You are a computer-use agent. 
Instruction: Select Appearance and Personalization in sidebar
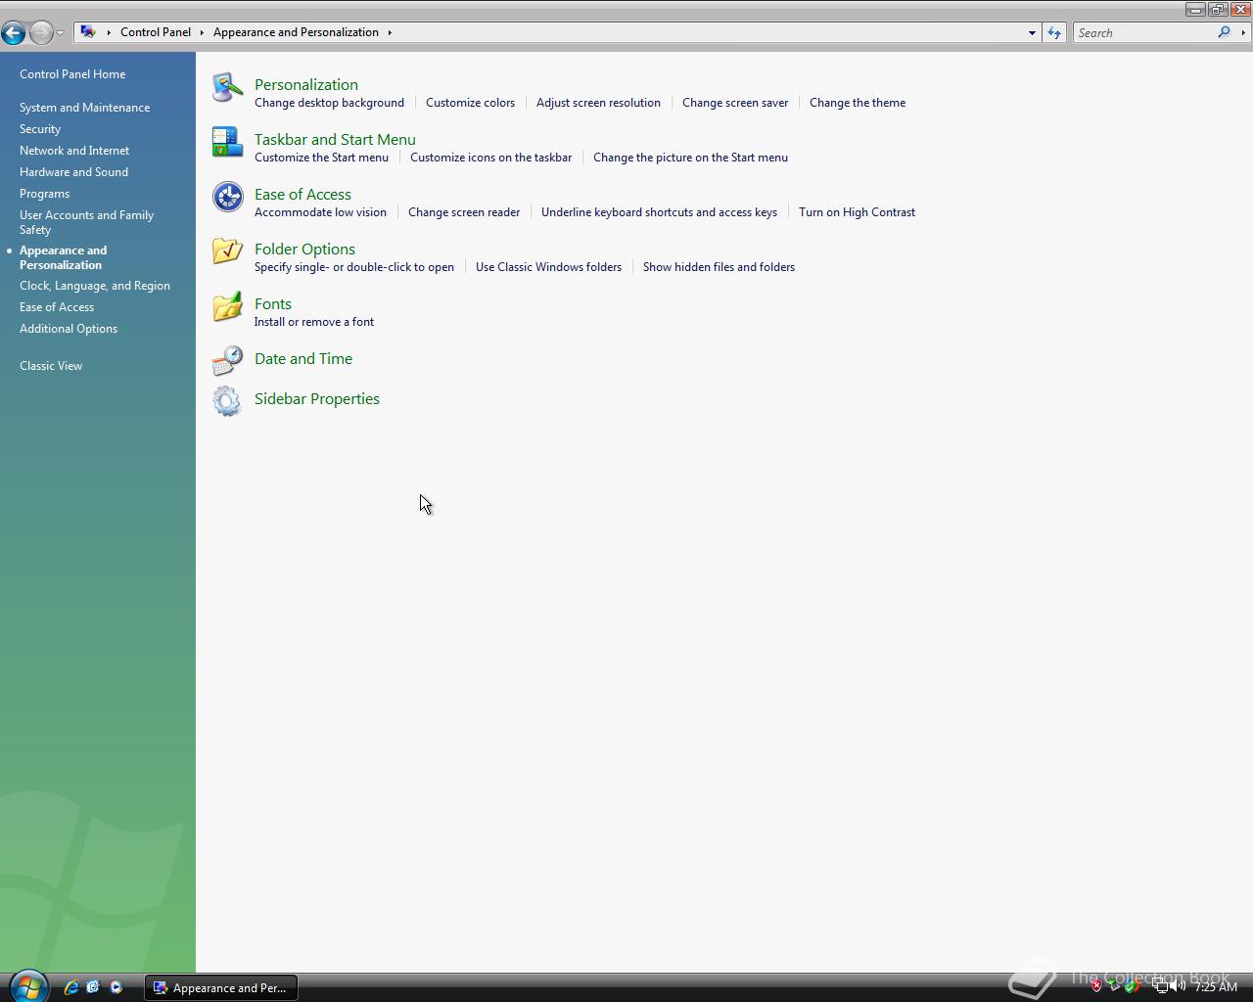coord(63,257)
